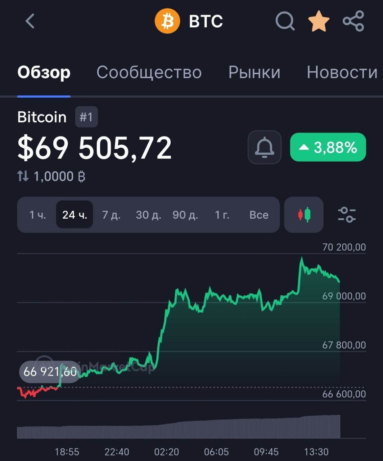Tap the currency swap arrows icon
383x461 pixels.
pyautogui.click(x=23, y=176)
